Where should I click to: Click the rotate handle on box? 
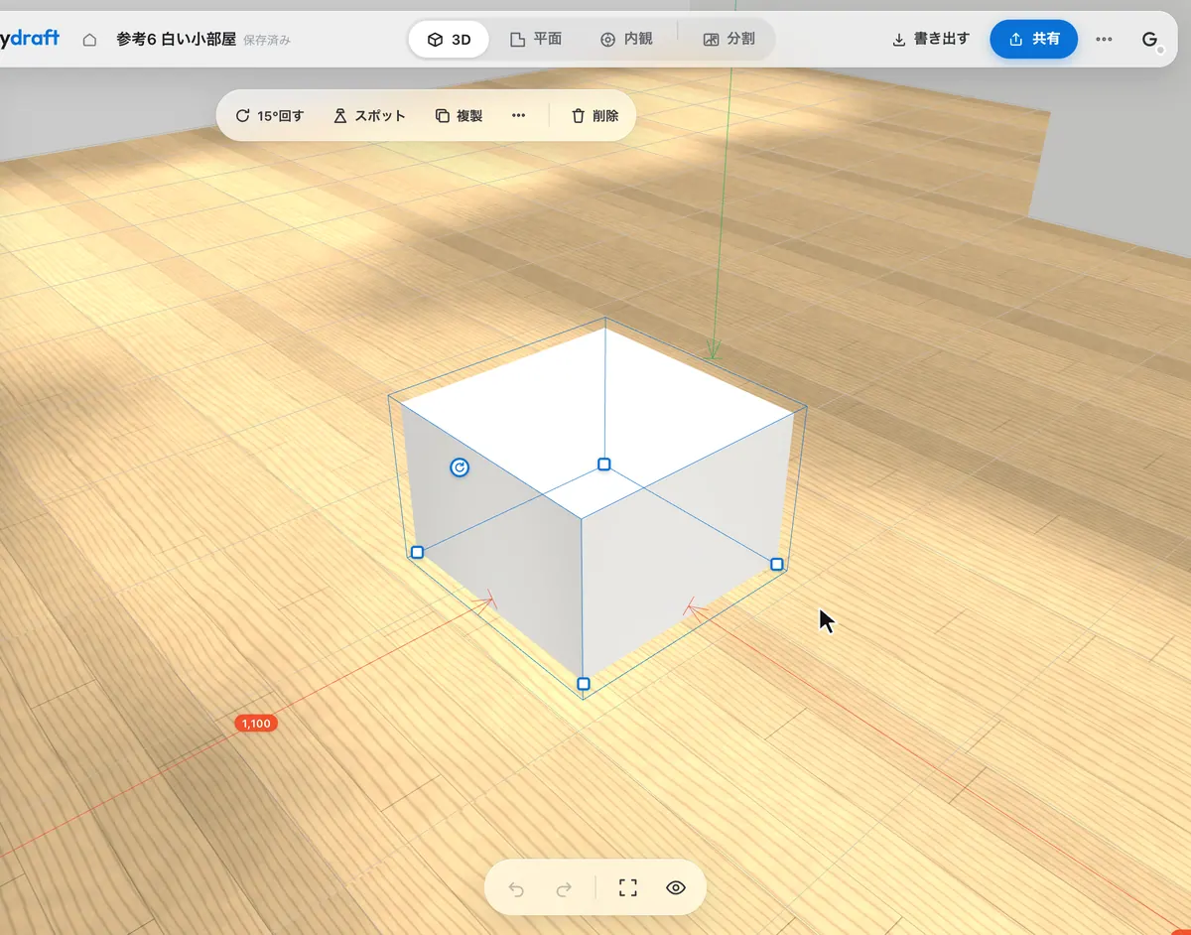(459, 467)
